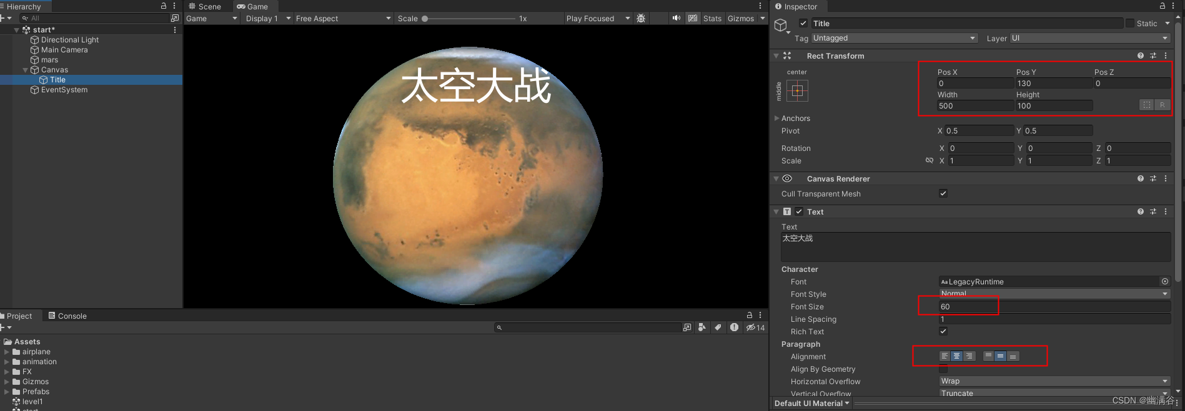Switch to the Scene tab
The image size is (1185, 411).
coord(205,6)
